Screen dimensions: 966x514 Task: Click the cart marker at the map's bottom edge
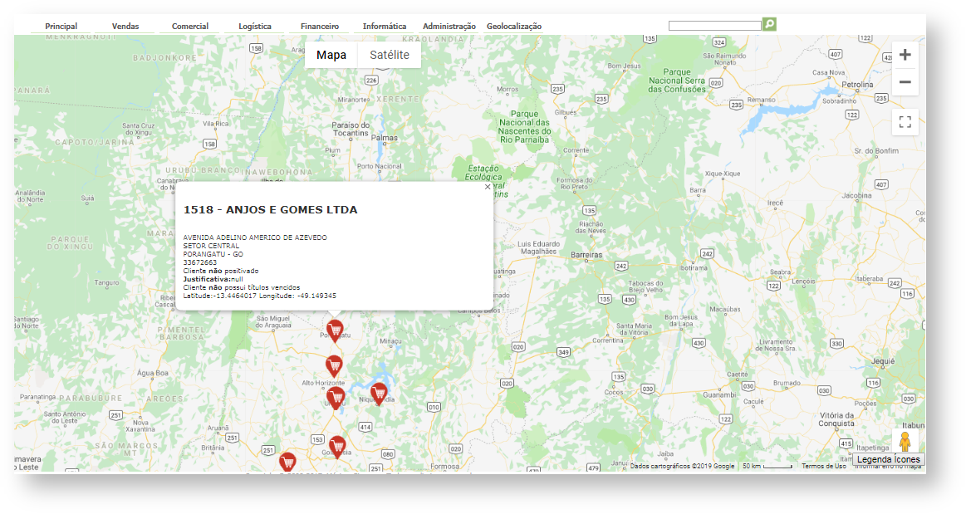point(287,462)
